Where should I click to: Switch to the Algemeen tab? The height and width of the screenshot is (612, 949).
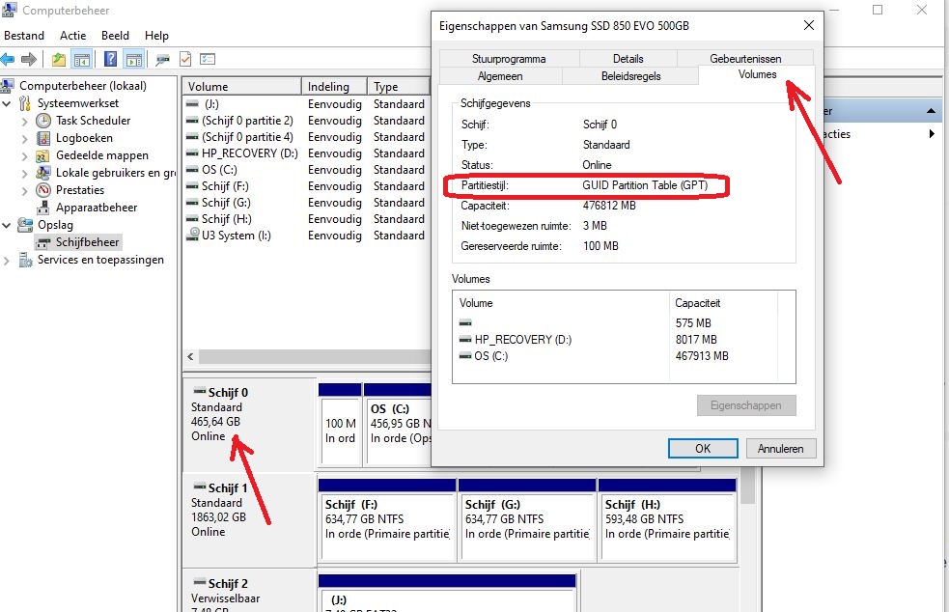click(499, 75)
